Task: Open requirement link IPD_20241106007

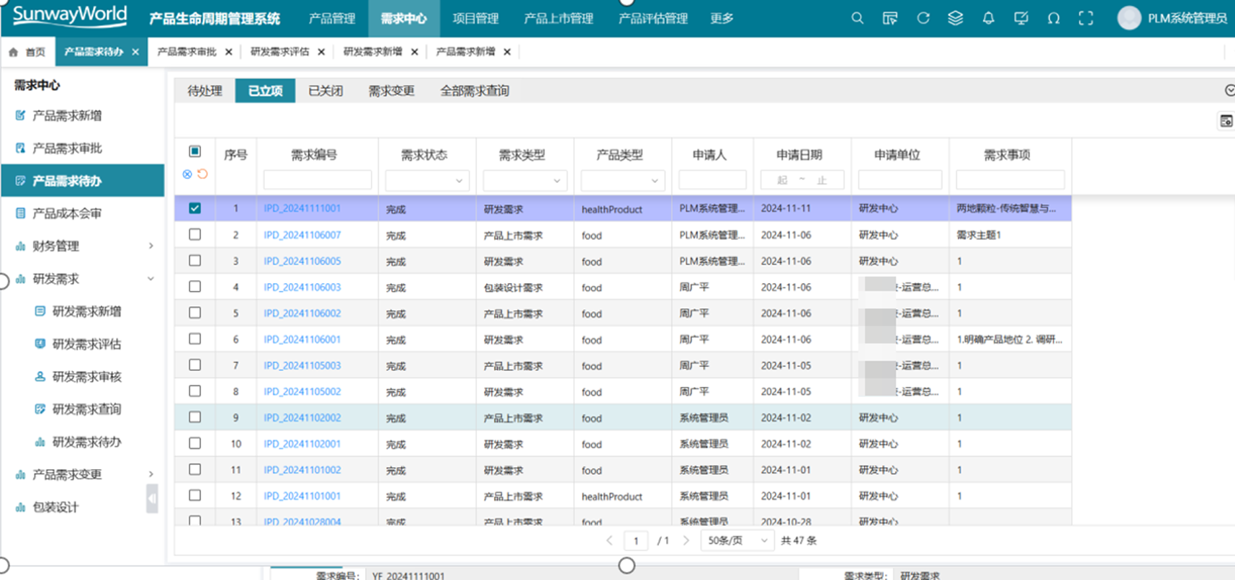Action: [x=302, y=235]
